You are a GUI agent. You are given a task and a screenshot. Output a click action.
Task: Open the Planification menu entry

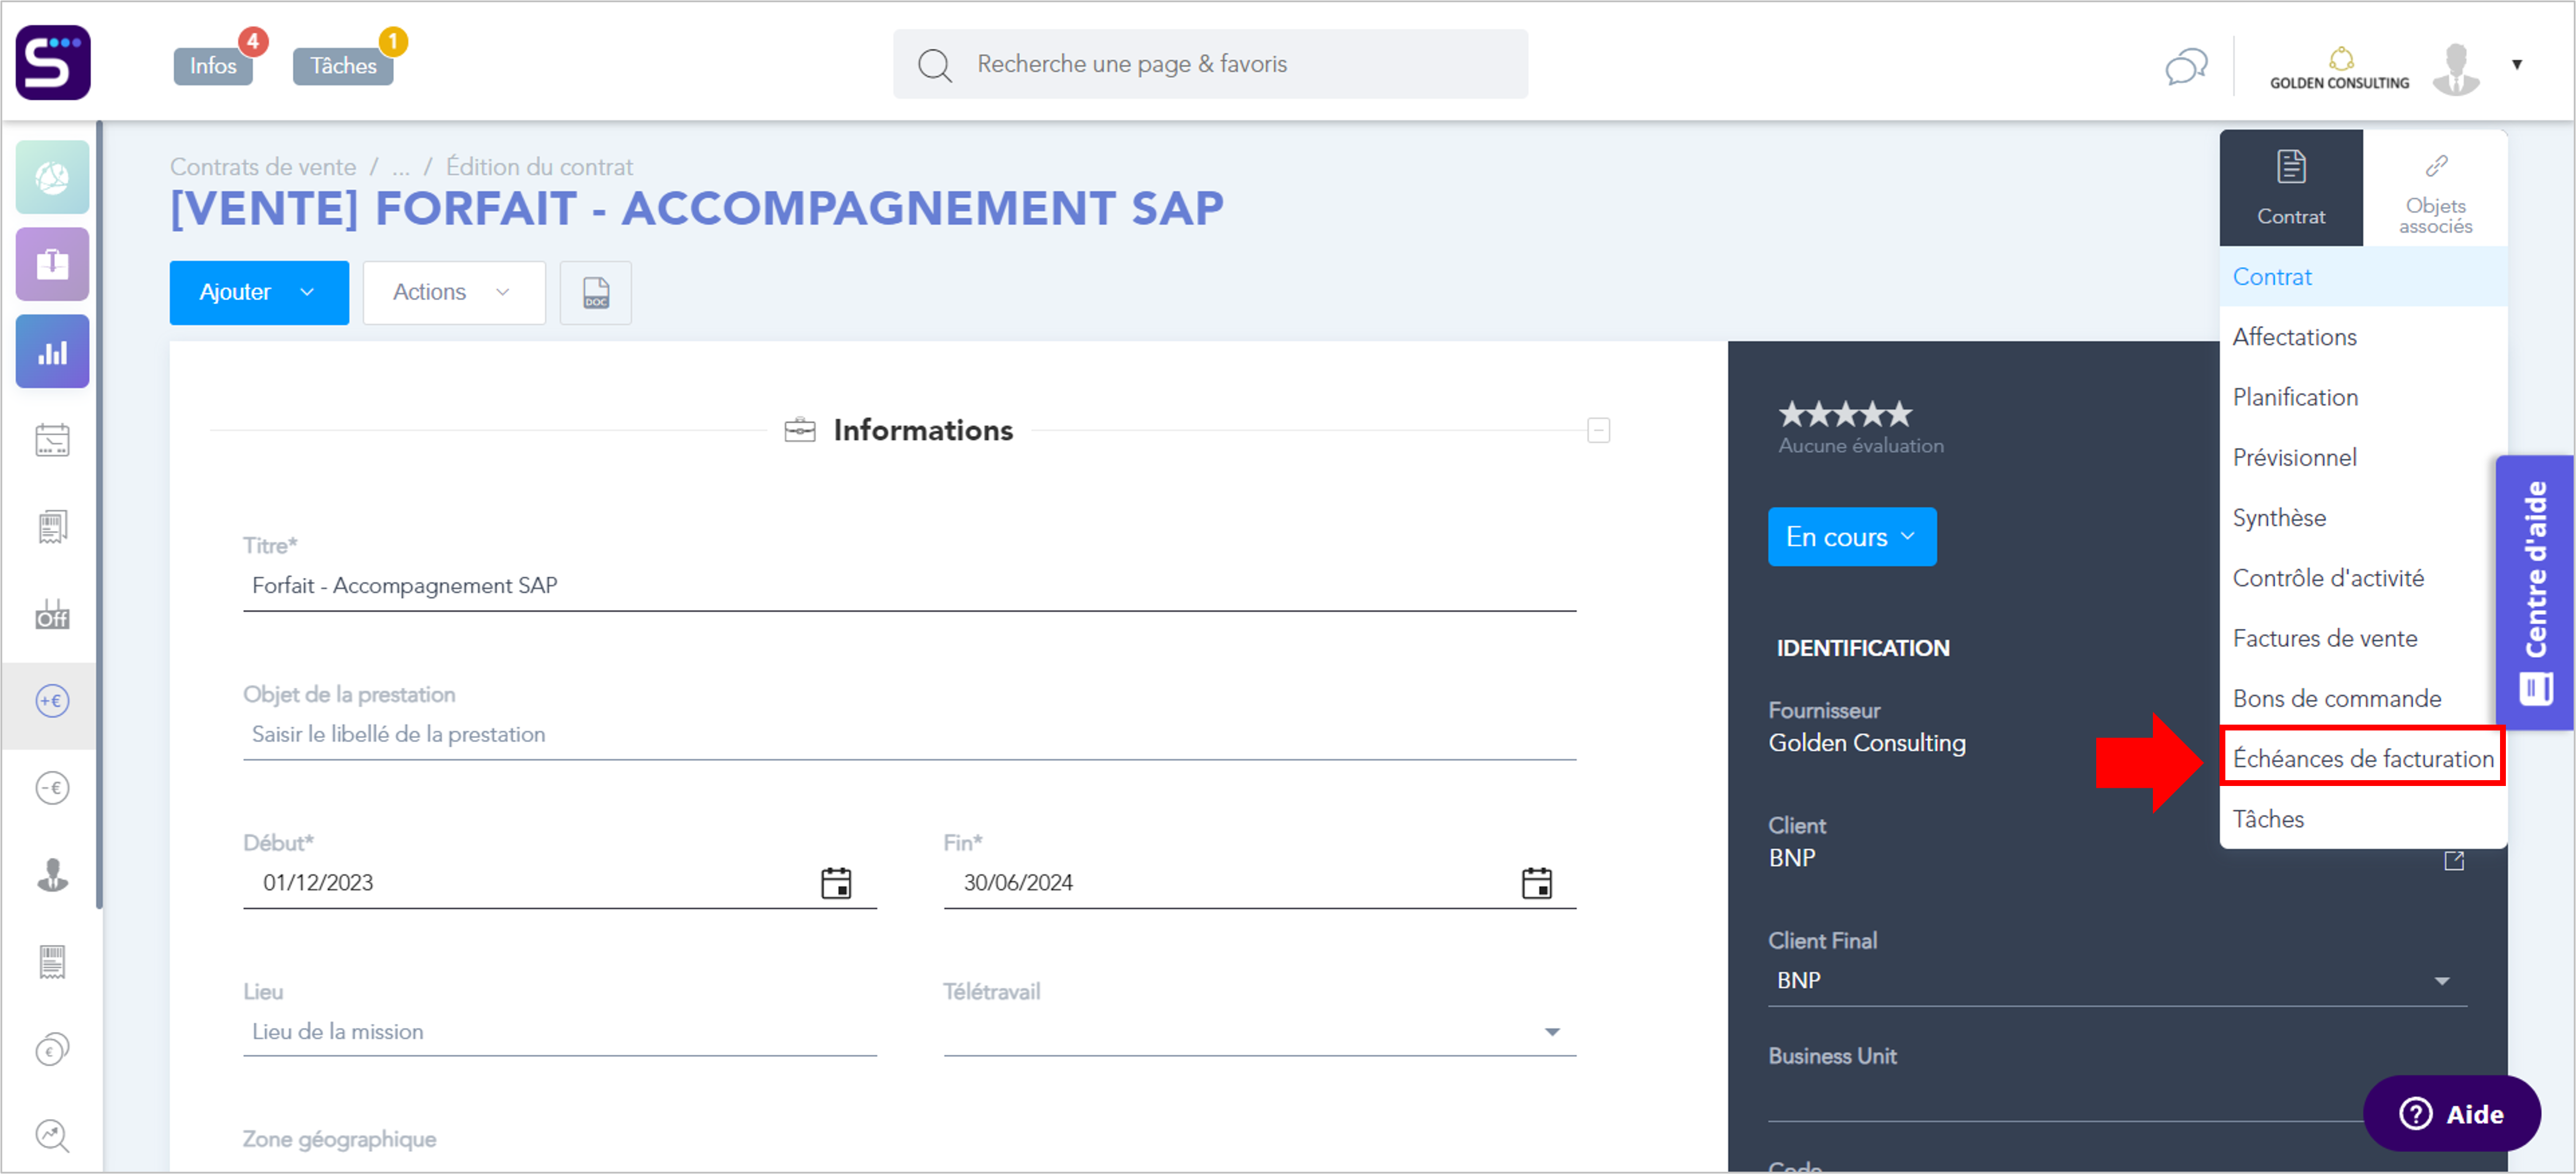[x=2363, y=397]
